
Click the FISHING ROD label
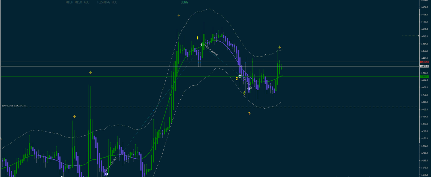click(x=107, y=2)
